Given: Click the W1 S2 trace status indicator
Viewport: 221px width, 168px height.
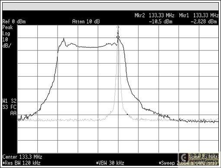Looking at the screenshot, I should pyautogui.click(x=10, y=101).
